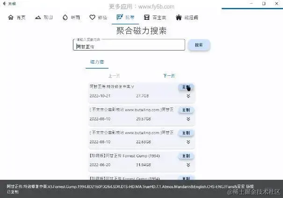Open the 藏经阁 tab
283x198 pixels.
click(x=187, y=17)
